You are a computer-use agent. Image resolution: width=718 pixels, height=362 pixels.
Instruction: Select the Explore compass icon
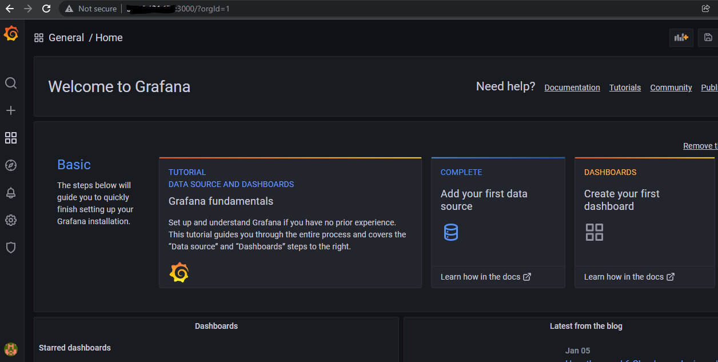point(11,165)
